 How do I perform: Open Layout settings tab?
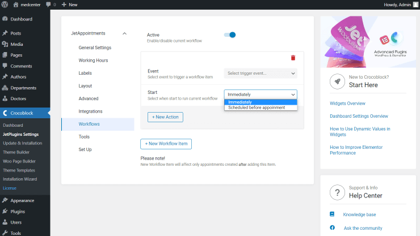(x=85, y=85)
